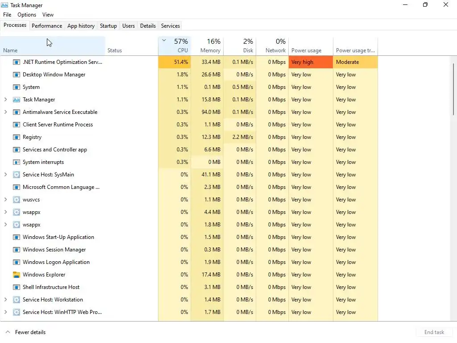
Task: Select the Windows Explorer row name
Action: pos(44,275)
